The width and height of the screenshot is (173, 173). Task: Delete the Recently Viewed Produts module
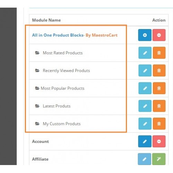click(x=159, y=71)
